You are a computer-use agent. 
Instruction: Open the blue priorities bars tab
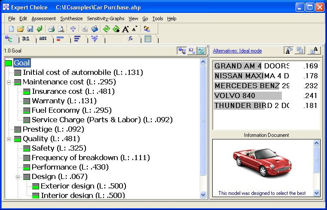[x=77, y=39]
